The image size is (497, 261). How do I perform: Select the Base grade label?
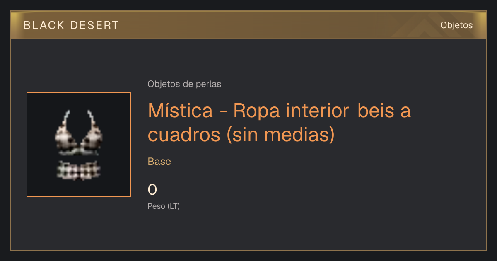(159, 162)
